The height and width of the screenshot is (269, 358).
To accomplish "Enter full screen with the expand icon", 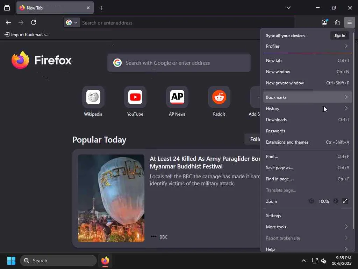I will [x=345, y=201].
